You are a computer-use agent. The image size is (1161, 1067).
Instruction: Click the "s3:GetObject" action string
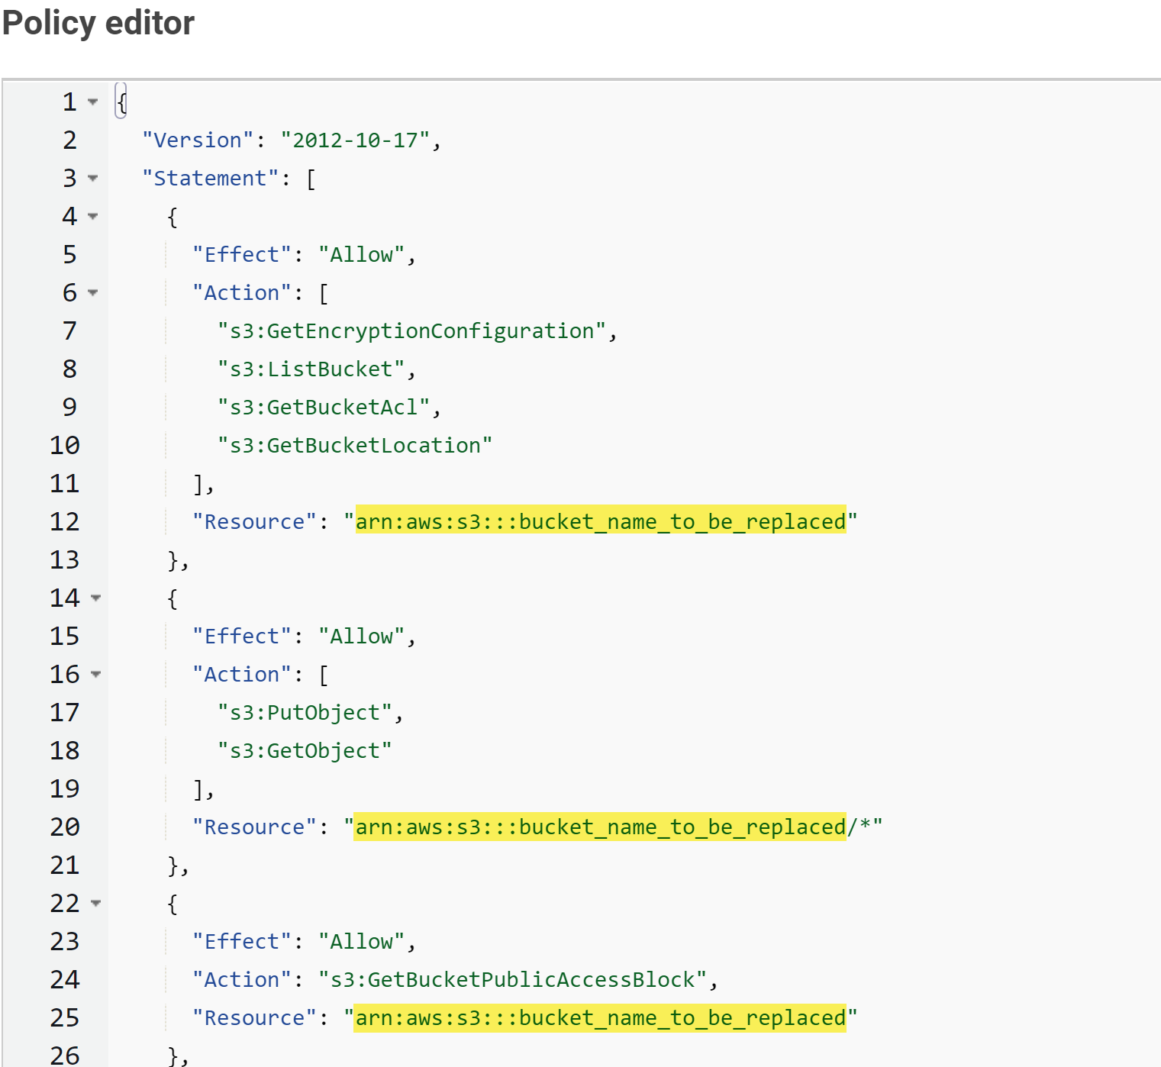click(x=305, y=751)
